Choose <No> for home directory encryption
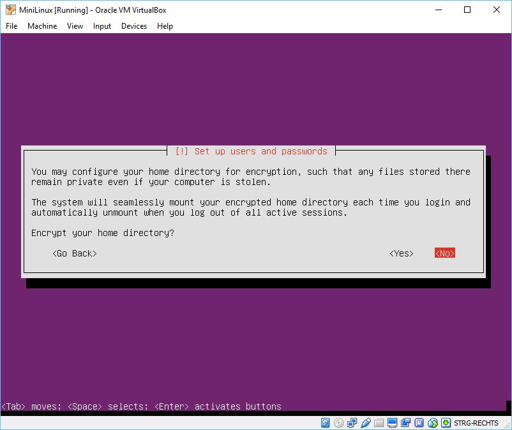The width and height of the screenshot is (512, 430). click(444, 253)
